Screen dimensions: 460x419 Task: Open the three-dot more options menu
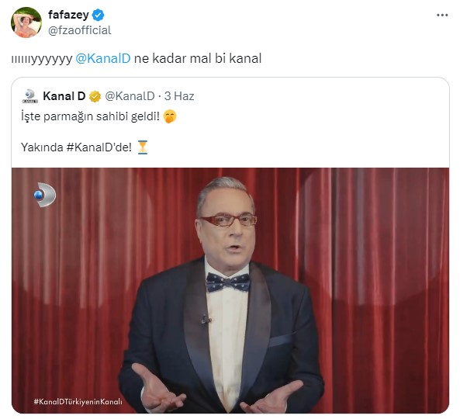[442, 15]
